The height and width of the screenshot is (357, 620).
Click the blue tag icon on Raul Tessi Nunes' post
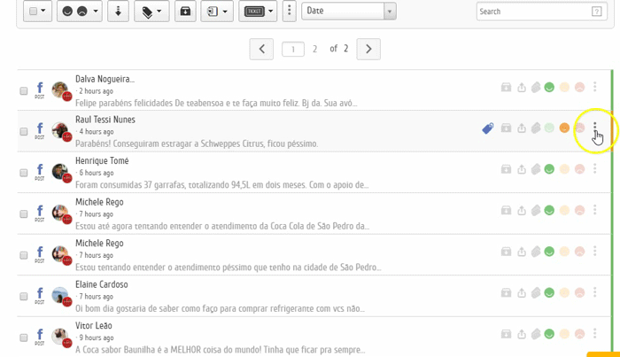click(x=487, y=128)
